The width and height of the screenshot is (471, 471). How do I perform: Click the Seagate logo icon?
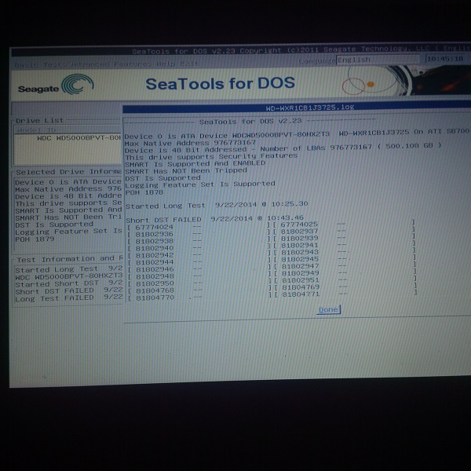78,84
